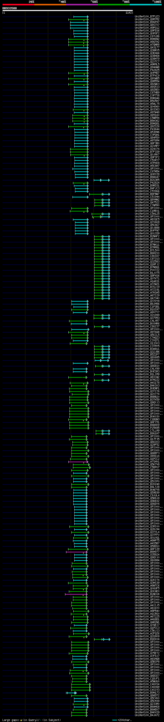Click the orange ~40% legend color bar
164x722 pixels.
click(x=50, y=5)
